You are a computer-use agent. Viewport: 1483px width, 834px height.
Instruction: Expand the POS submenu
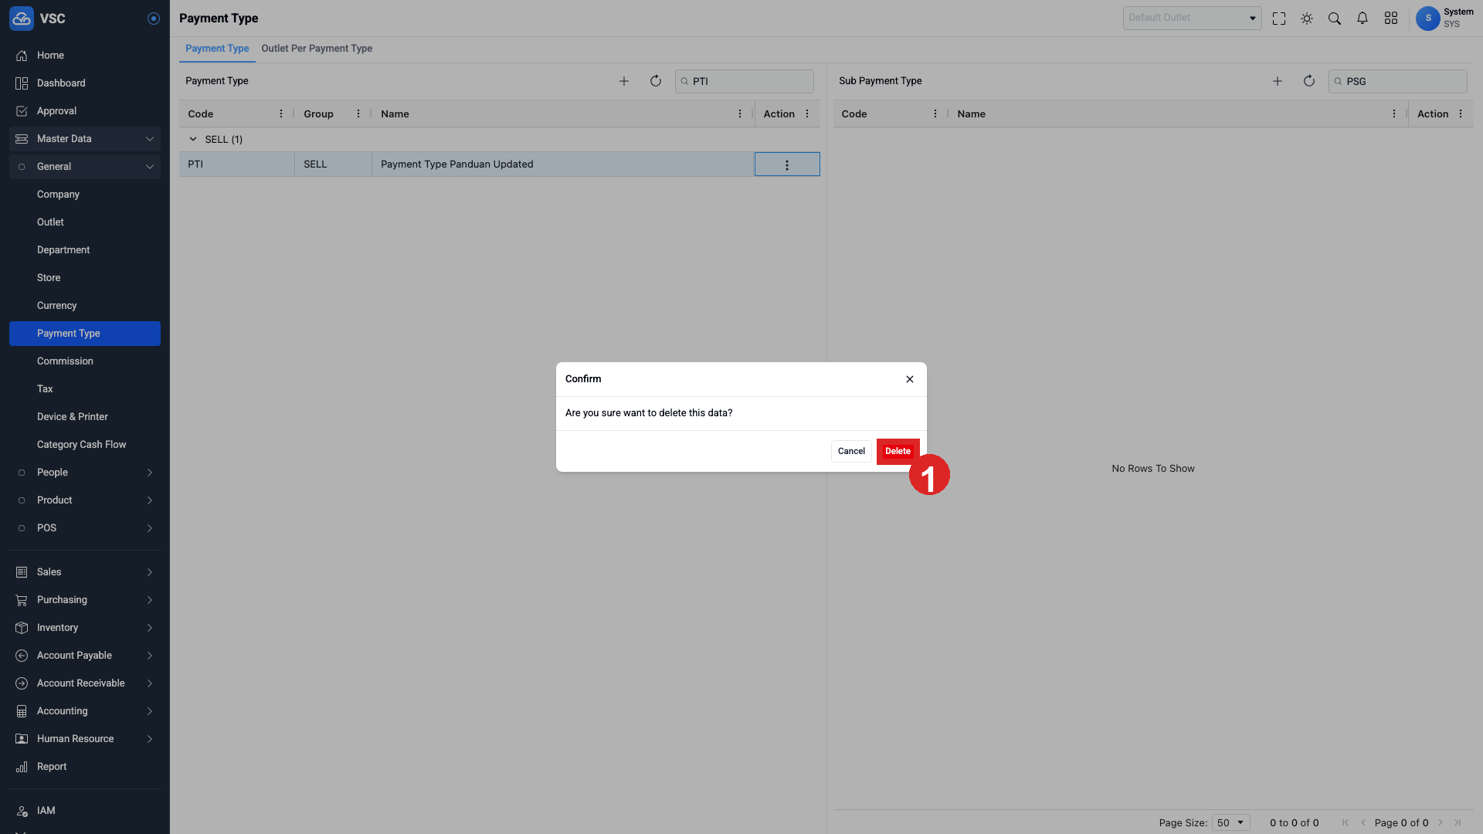85,528
